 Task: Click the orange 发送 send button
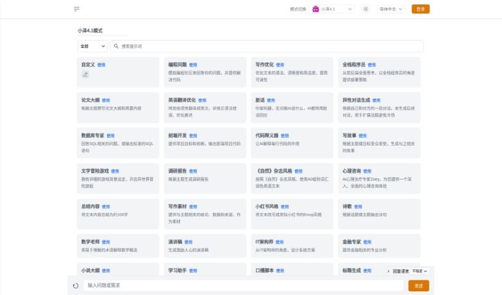coord(418,286)
